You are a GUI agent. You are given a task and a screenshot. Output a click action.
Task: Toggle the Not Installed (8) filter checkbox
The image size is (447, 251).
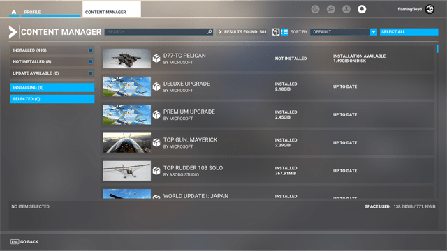[x=90, y=61]
